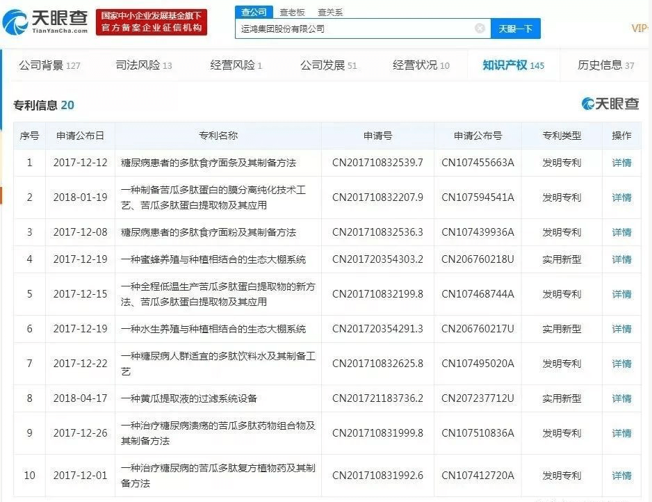Viewport: 652px width, 502px height.
Task: Clear the search box with the X icon
Action: pyautogui.click(x=480, y=29)
